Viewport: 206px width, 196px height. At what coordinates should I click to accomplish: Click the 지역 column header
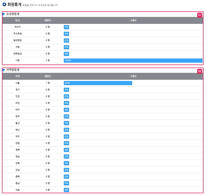pyautogui.click(x=18, y=76)
